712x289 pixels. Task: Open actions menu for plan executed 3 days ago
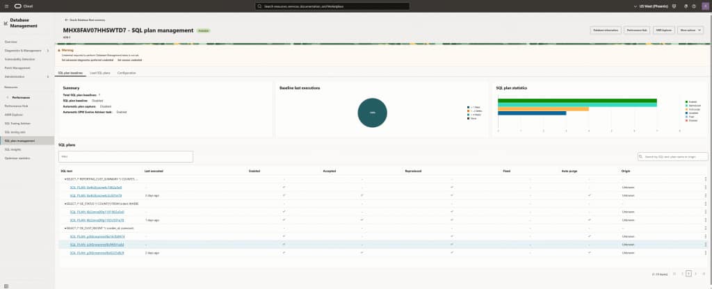[x=705, y=195]
